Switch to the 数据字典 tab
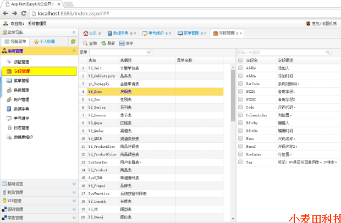 [x=120, y=33]
